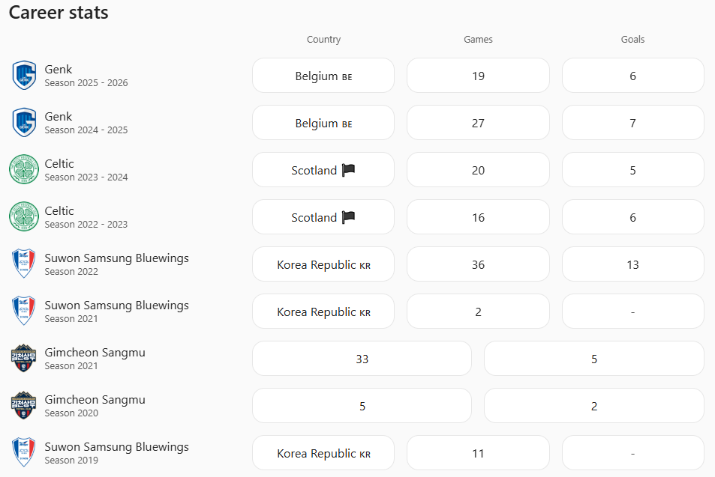Image resolution: width=715 pixels, height=477 pixels.
Task: Click the Genk crest for season 2025 - 2026
Action: click(24, 76)
